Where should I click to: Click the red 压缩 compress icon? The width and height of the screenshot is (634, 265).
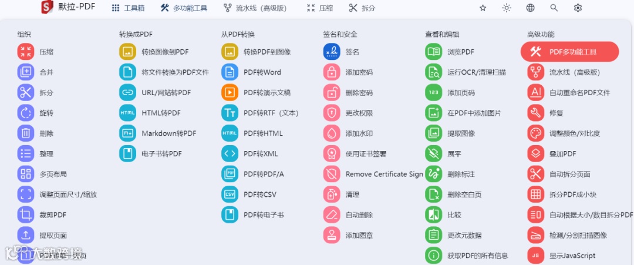pyautogui.click(x=26, y=52)
